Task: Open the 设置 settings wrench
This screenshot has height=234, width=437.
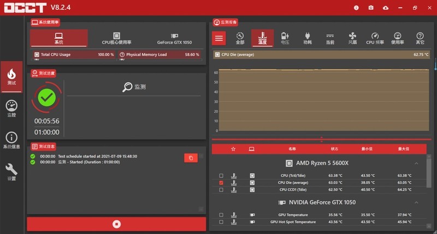Action: [x=11, y=172]
